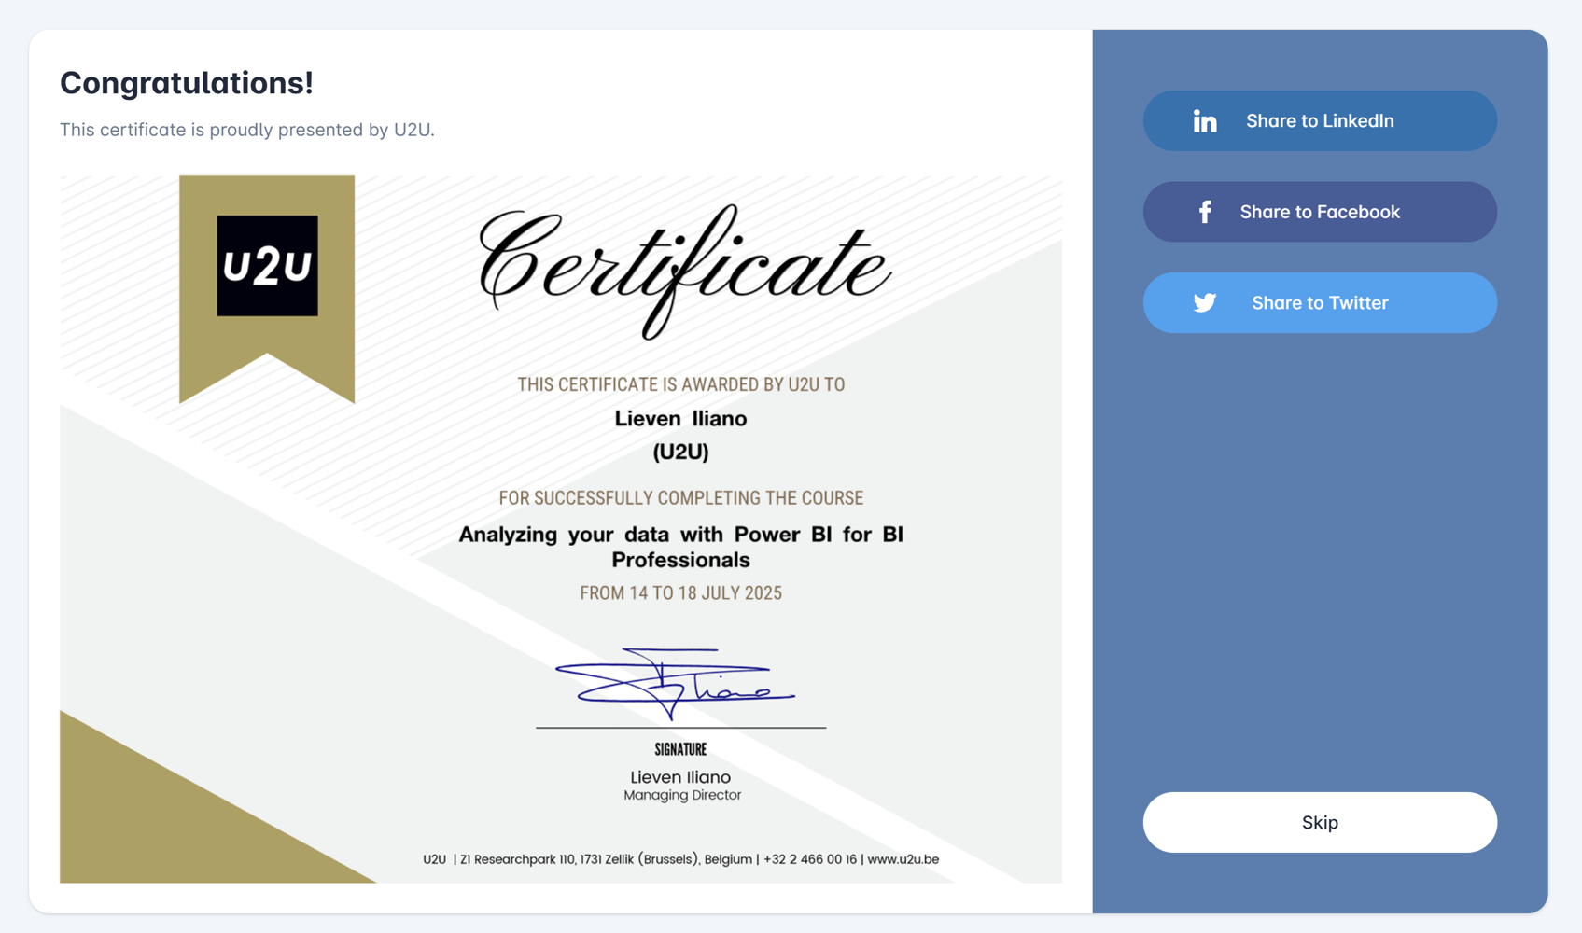Click the (U2U) company text
The height and width of the screenshot is (933, 1582).
[680, 453]
